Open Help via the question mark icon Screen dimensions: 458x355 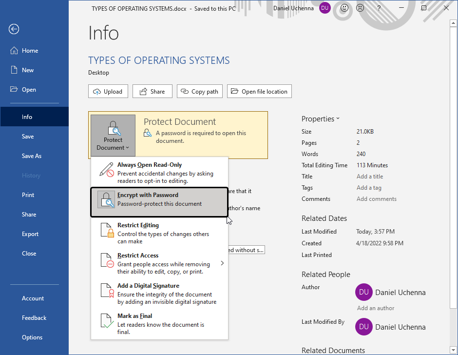pos(379,8)
